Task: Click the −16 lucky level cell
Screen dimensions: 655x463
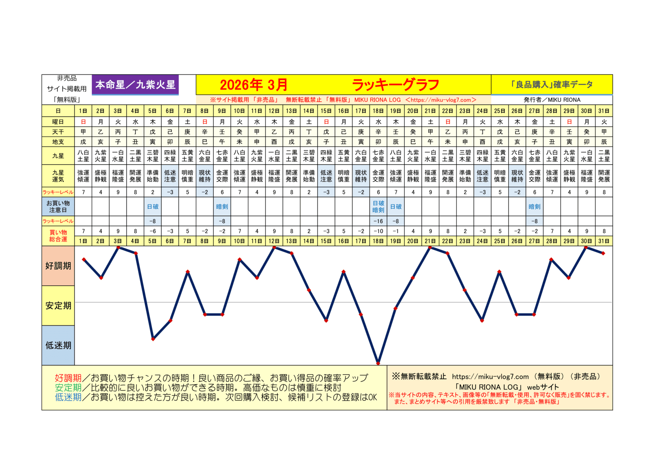Action: pyautogui.click(x=378, y=221)
